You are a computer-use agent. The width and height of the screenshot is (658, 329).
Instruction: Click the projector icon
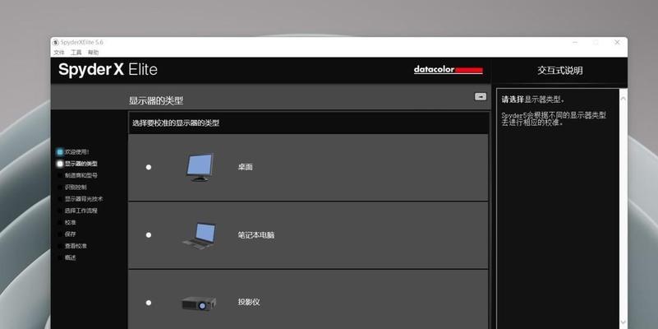click(x=199, y=303)
